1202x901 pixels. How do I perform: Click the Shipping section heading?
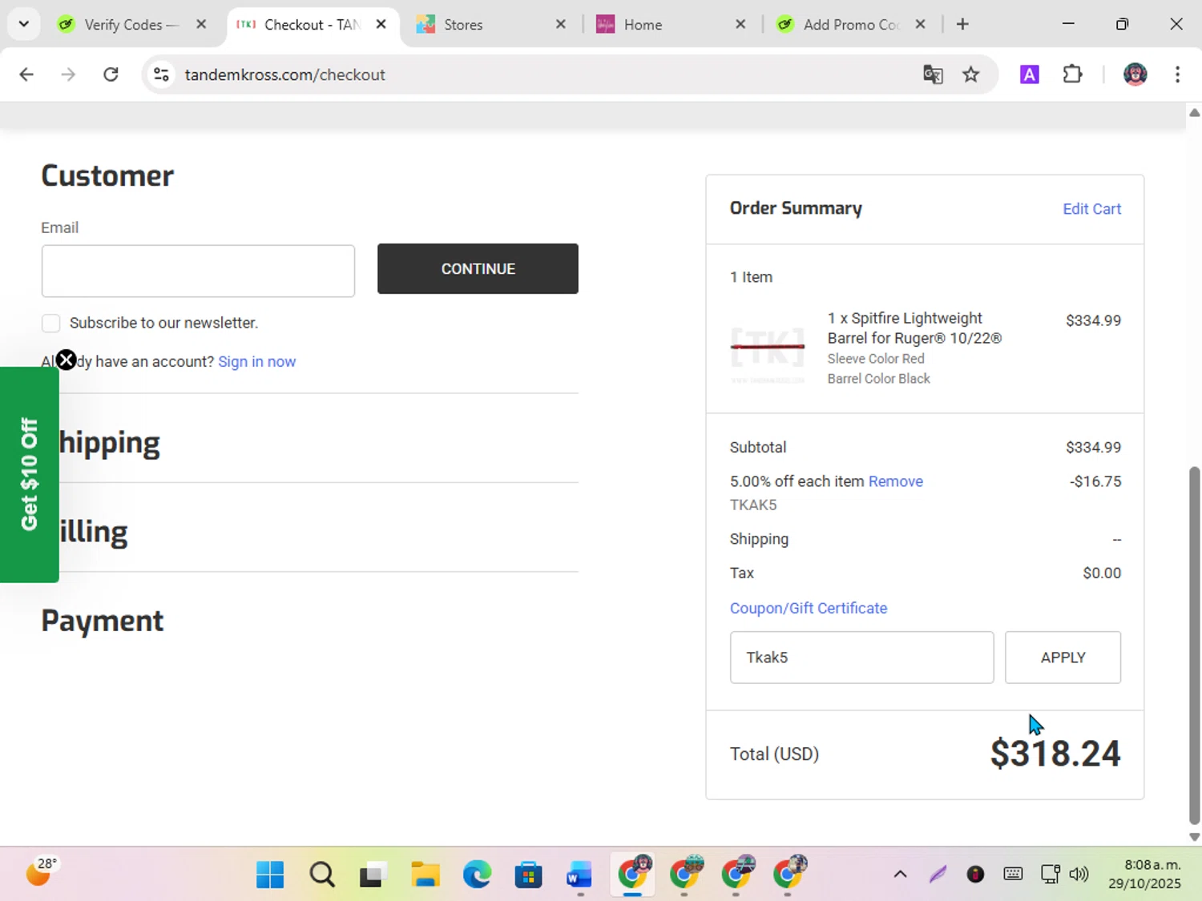110,443
